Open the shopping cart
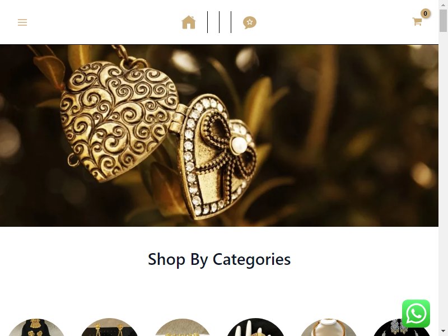The image size is (448, 336). pos(417,21)
